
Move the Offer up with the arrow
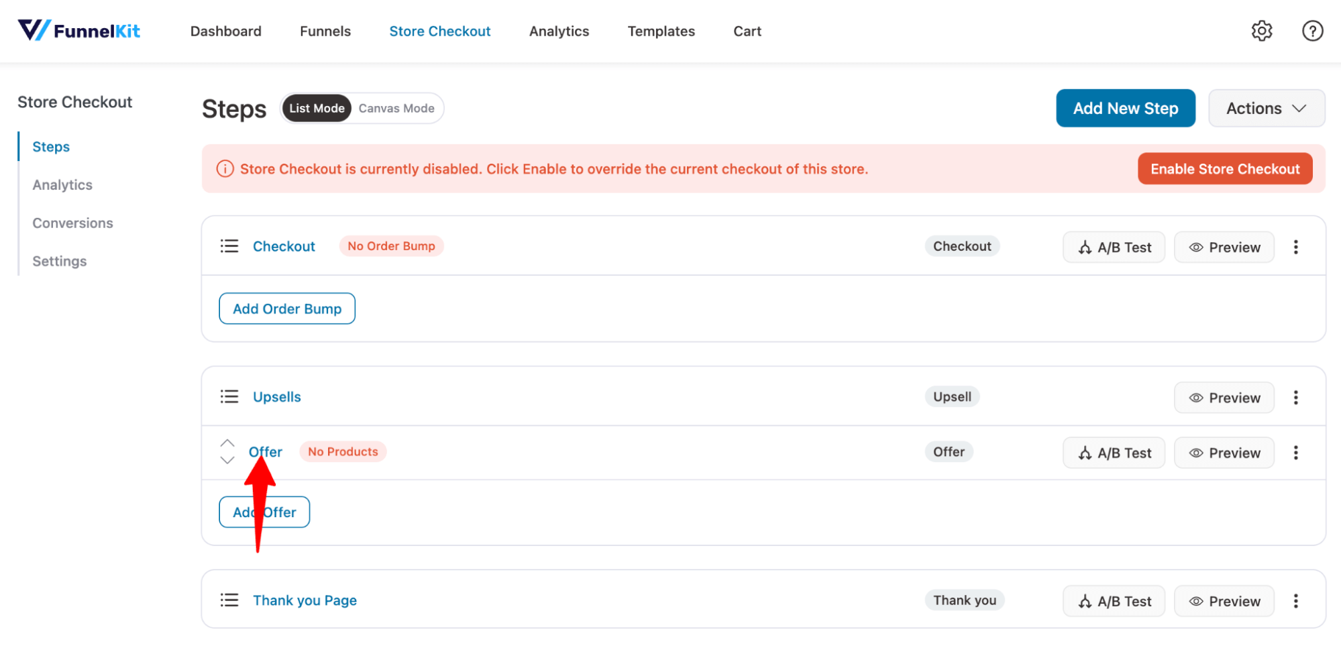coord(227,443)
